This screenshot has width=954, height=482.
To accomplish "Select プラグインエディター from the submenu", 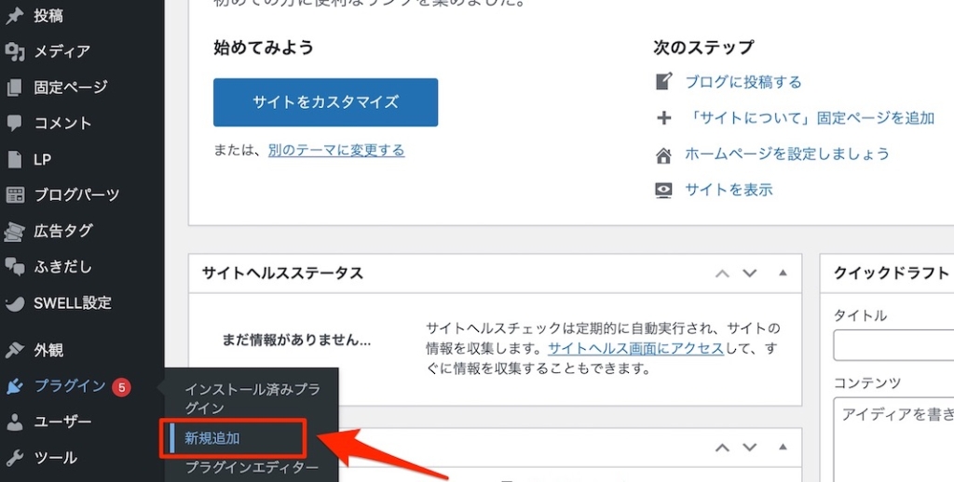I will (x=252, y=468).
